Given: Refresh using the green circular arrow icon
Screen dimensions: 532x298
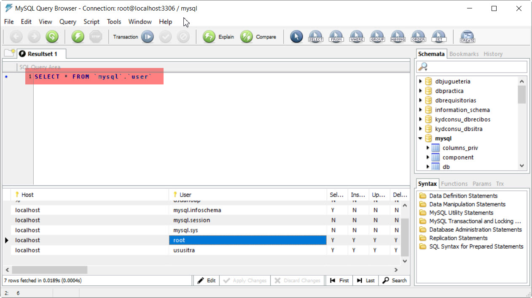Looking at the screenshot, I should click(x=52, y=37).
